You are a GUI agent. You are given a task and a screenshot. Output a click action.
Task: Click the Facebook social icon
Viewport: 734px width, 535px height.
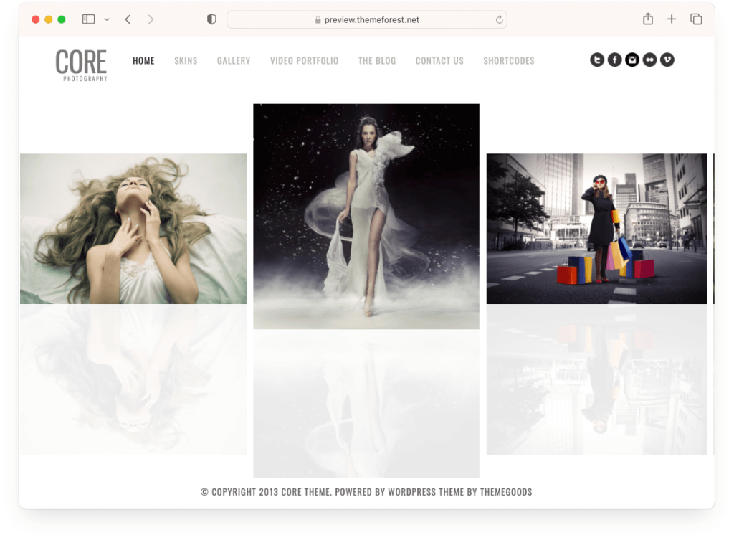pyautogui.click(x=614, y=60)
